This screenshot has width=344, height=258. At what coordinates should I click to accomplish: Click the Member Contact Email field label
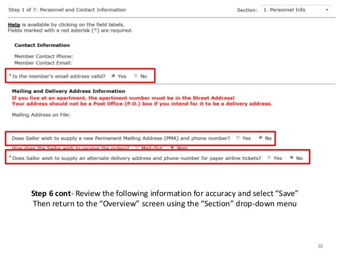43,63
